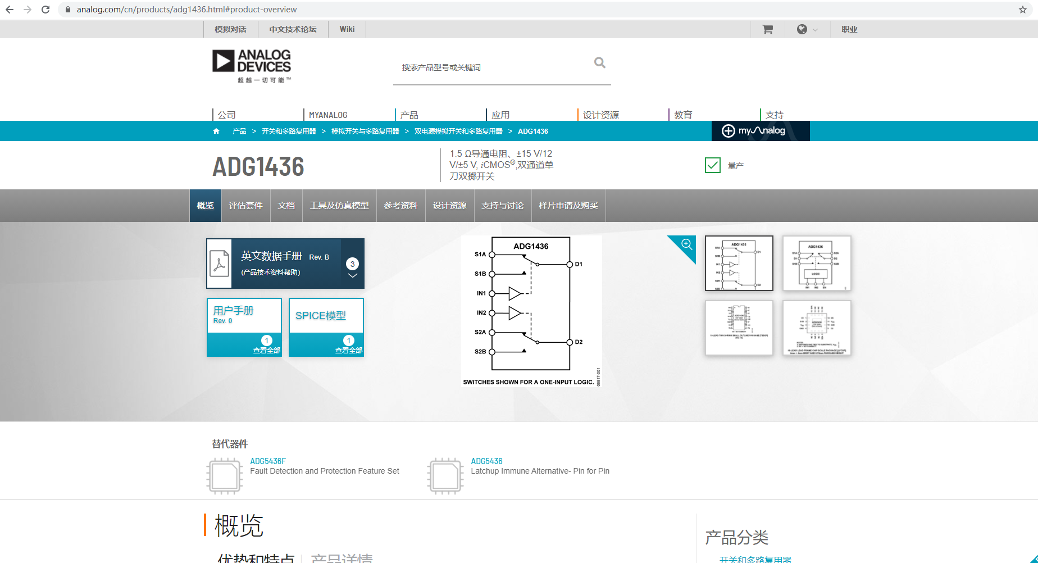Switch to the 评估套件 tab

(x=245, y=206)
